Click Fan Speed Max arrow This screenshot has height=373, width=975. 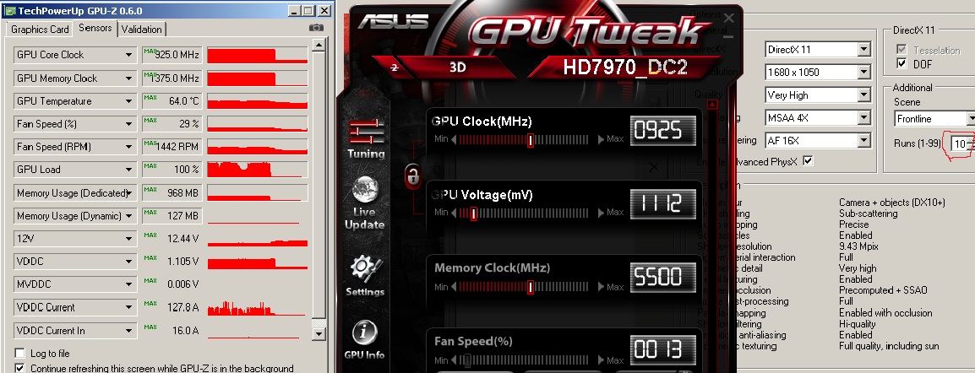tap(601, 360)
